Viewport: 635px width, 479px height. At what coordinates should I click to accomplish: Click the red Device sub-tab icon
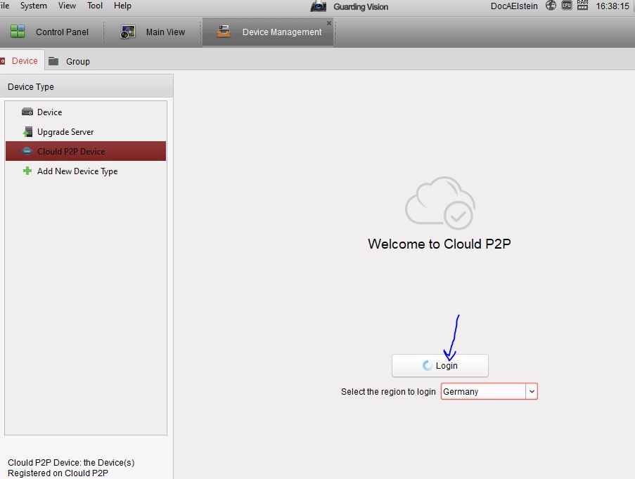click(2, 61)
